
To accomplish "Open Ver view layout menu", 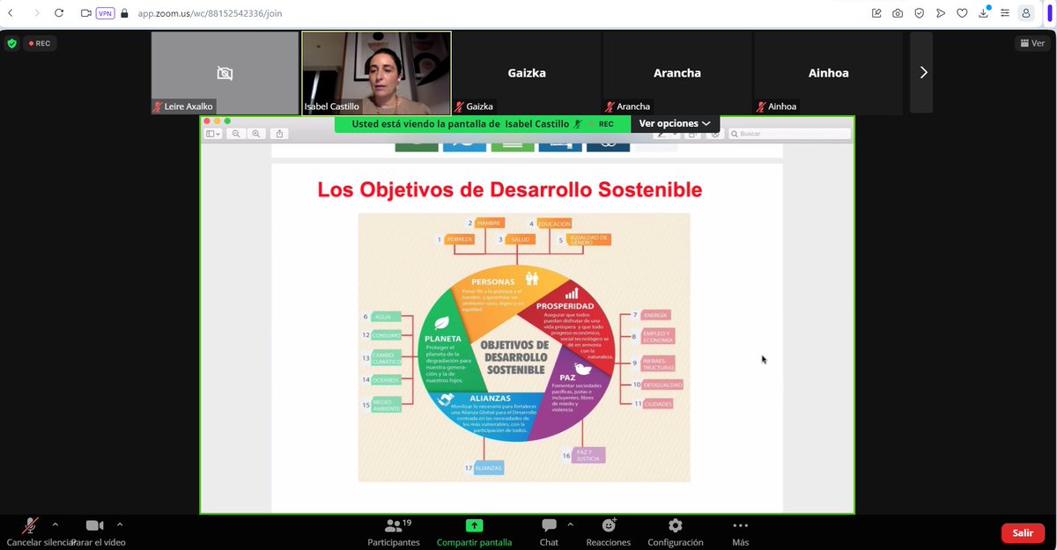I will (1032, 43).
